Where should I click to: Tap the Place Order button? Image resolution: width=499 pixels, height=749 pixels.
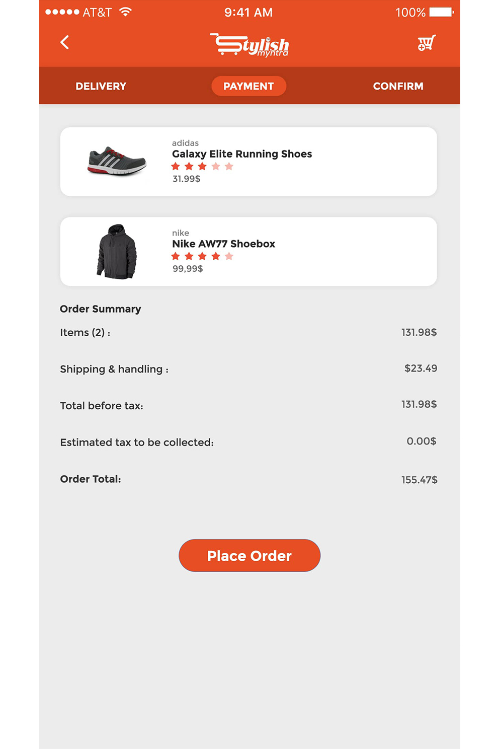point(249,556)
